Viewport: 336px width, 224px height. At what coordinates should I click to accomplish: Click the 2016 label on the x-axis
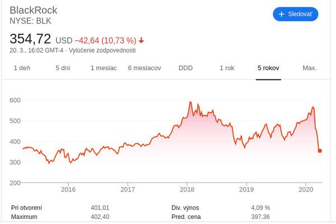pos(68,189)
